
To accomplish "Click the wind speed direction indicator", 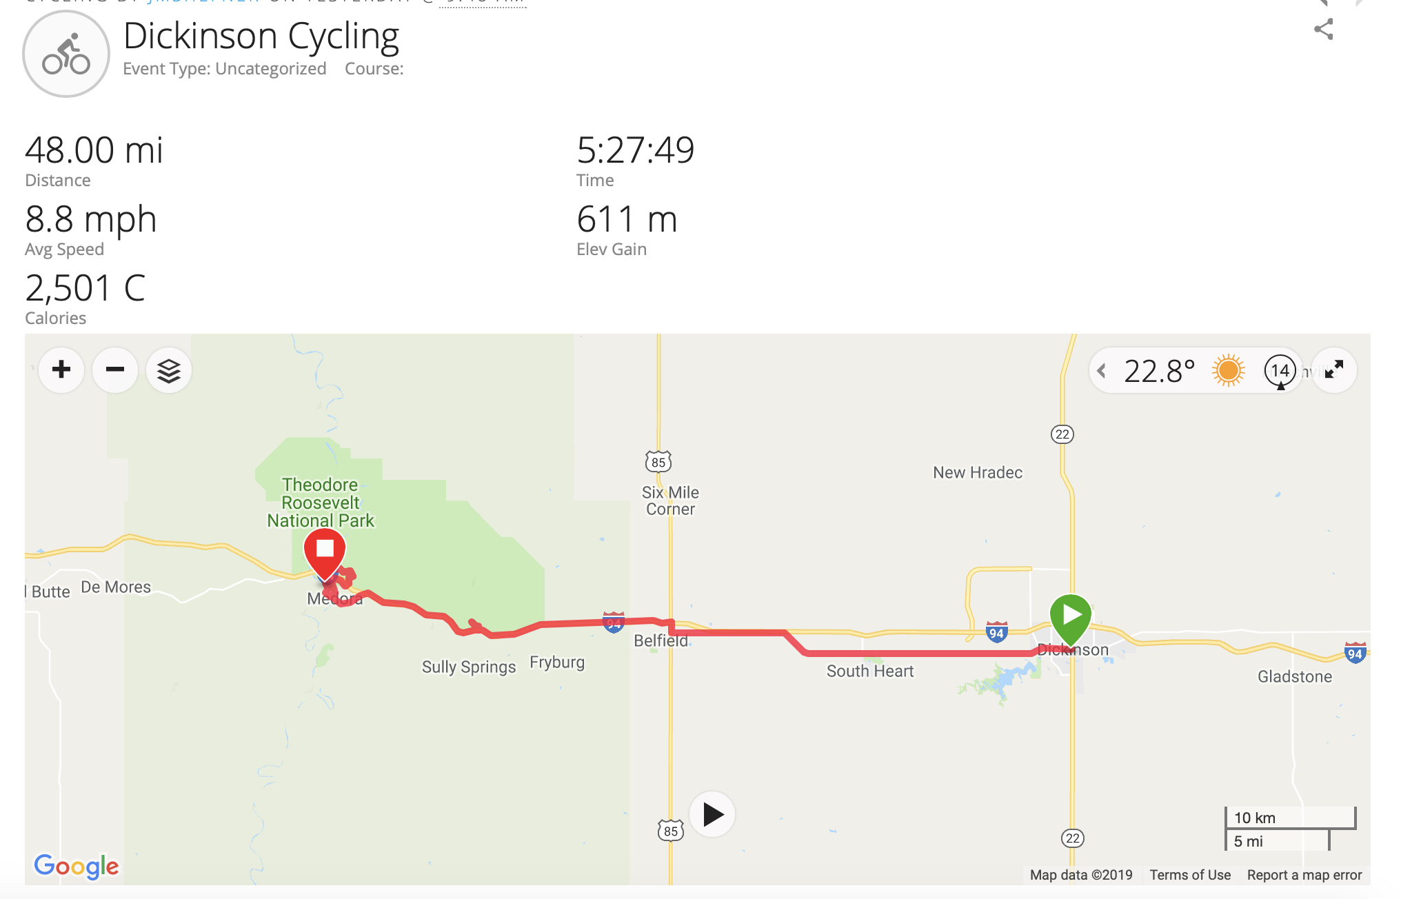I will click(x=1280, y=371).
